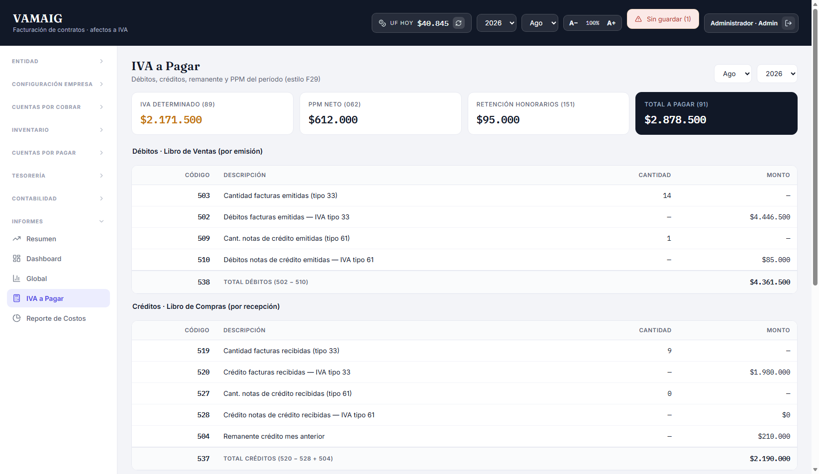
Task: Expand the Inventario sidebar section
Action: (58, 130)
